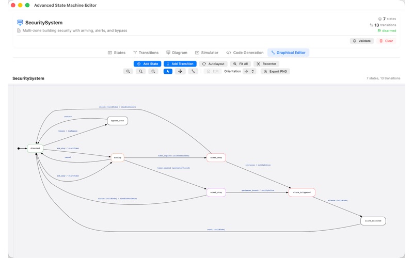Click the 'reset [validCode]' transition label
The image size is (413, 258).
click(x=216, y=230)
